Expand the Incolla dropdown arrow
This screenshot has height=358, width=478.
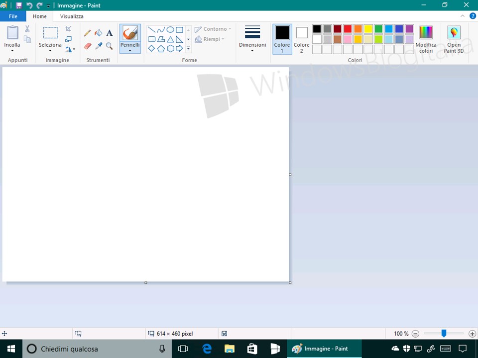click(12, 51)
